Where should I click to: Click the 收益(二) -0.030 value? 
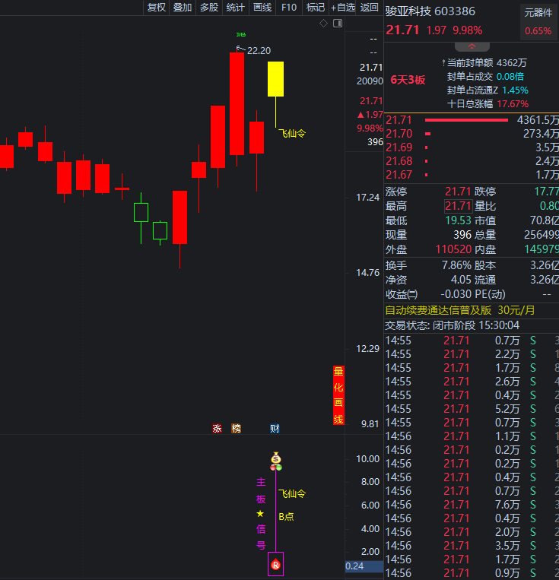(x=456, y=294)
